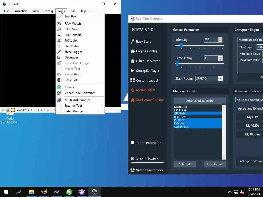The image size is (263, 197).
Task: Select System Bus memory domain
Action: (198, 127)
